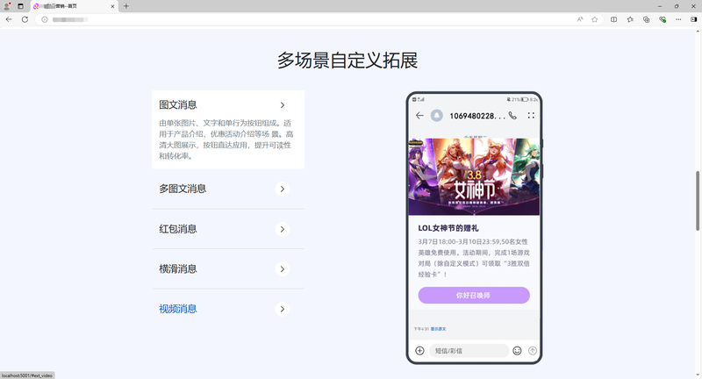
Task: Expand 多图文消息 chevron button
Action: coord(283,189)
